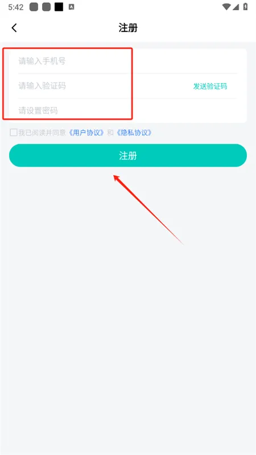Tap the keyboard 'A' status icon
Screen dimensions: 256x455
pos(72,7)
